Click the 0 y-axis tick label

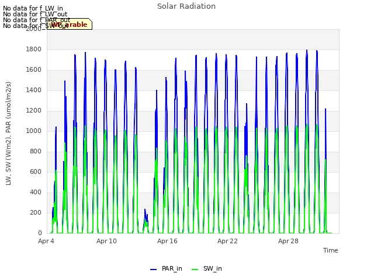point(40,233)
